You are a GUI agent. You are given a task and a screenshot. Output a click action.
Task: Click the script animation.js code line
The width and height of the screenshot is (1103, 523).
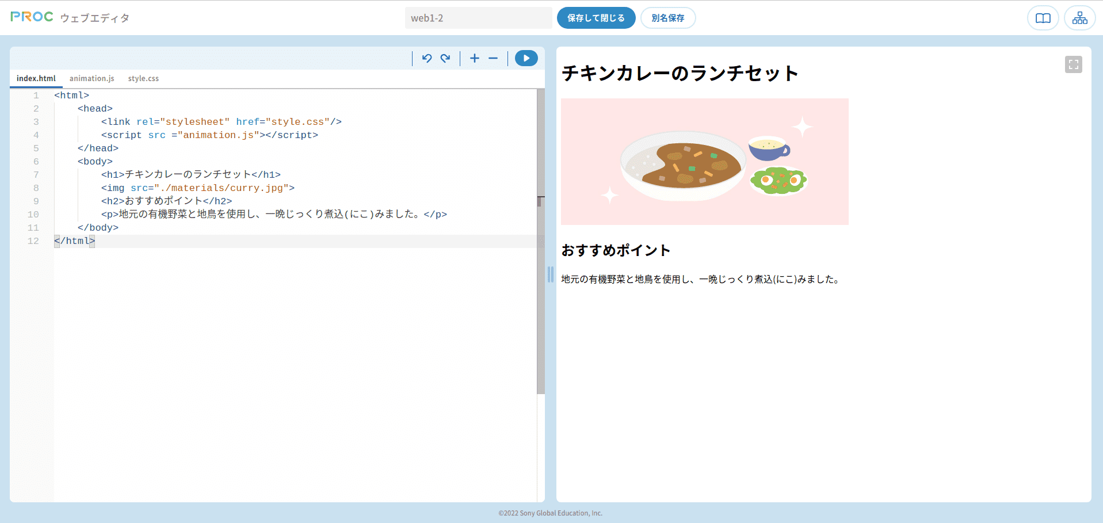coord(209,135)
